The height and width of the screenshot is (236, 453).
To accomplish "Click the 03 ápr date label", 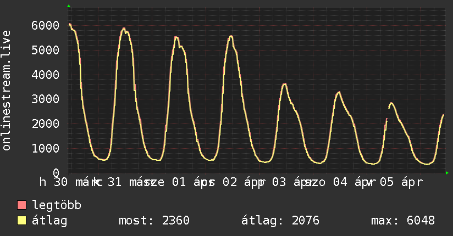I will point(293,182).
